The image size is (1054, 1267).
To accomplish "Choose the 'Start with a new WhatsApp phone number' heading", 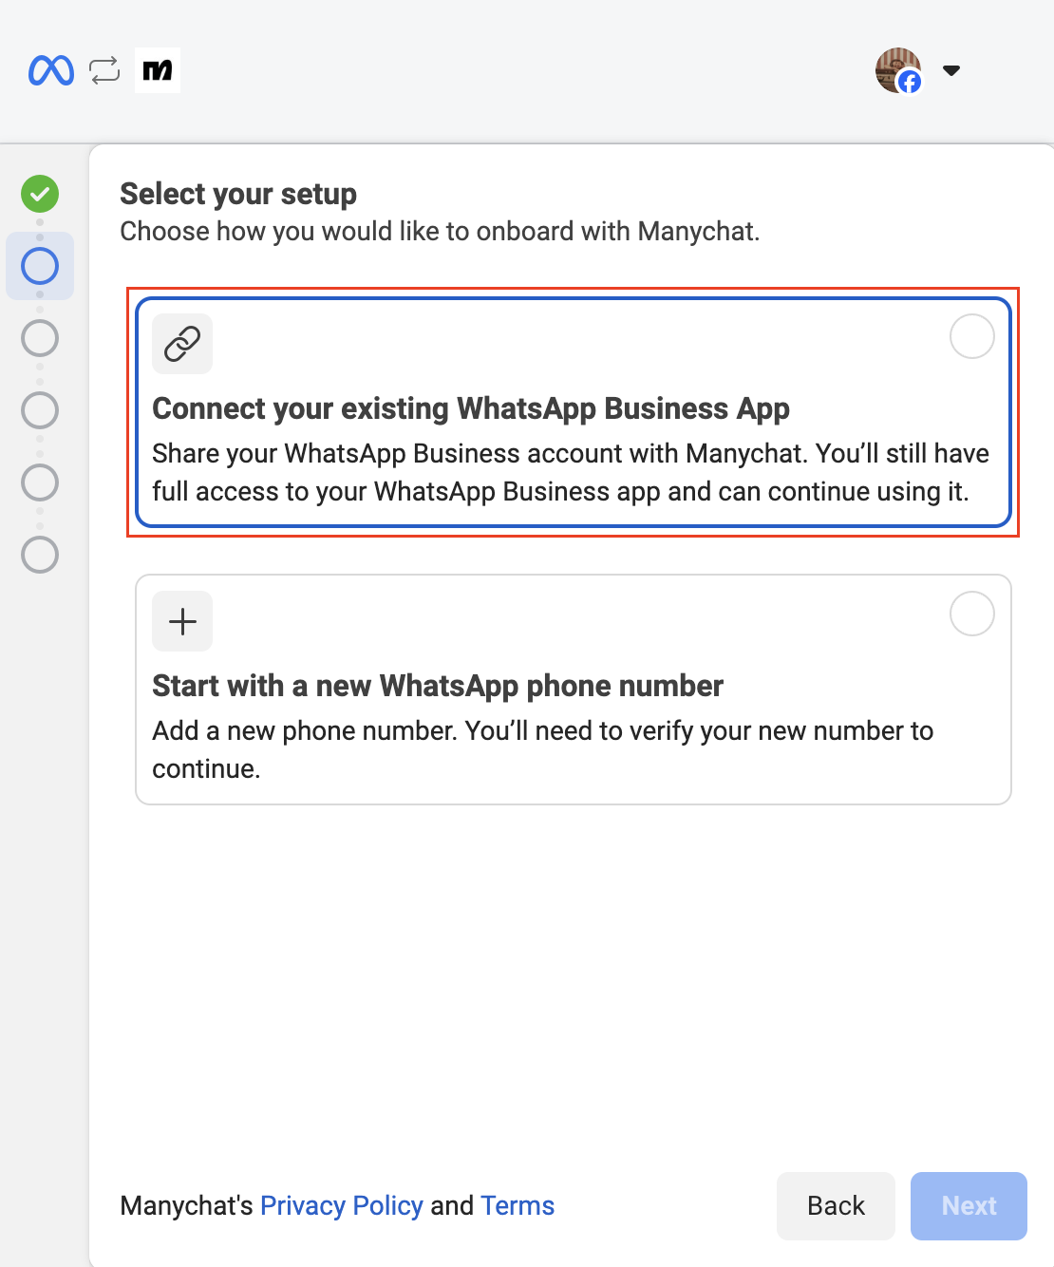I will pyautogui.click(x=438, y=686).
